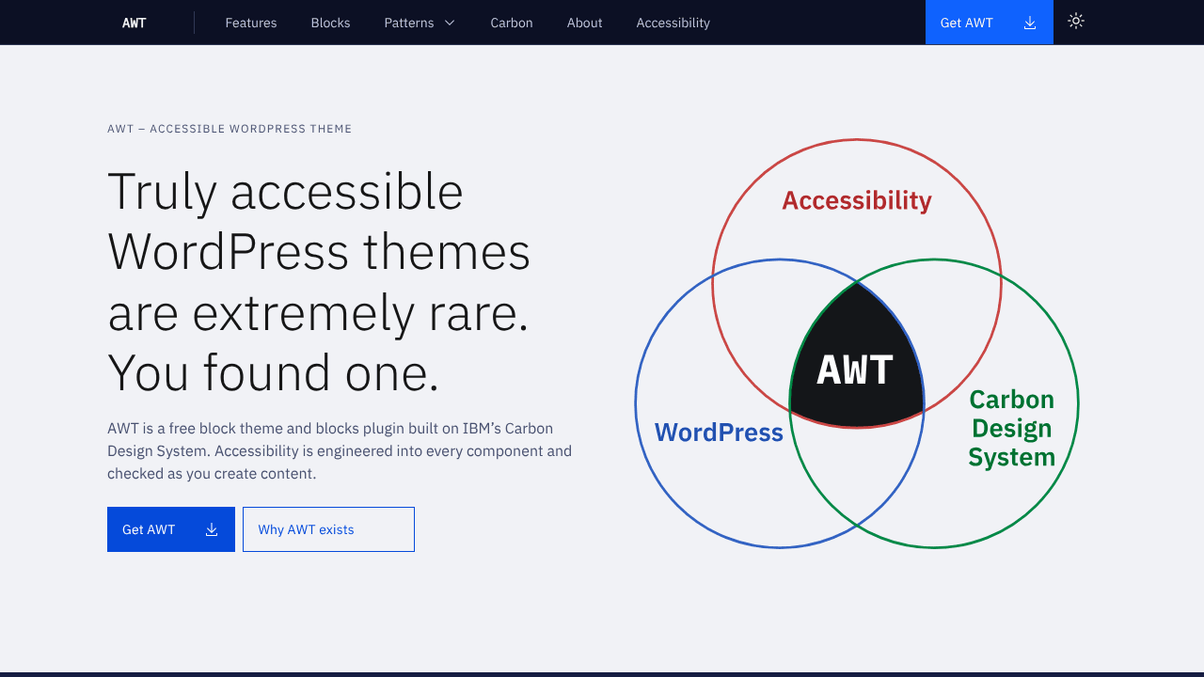This screenshot has height=677, width=1204.
Task: Visit the Accessibility nav link
Action: click(673, 23)
